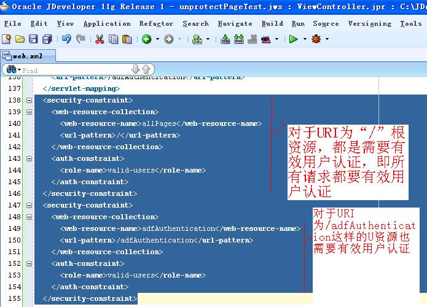The image size is (427, 307).
Task: Click the Make project icon
Action: click(x=225, y=39)
